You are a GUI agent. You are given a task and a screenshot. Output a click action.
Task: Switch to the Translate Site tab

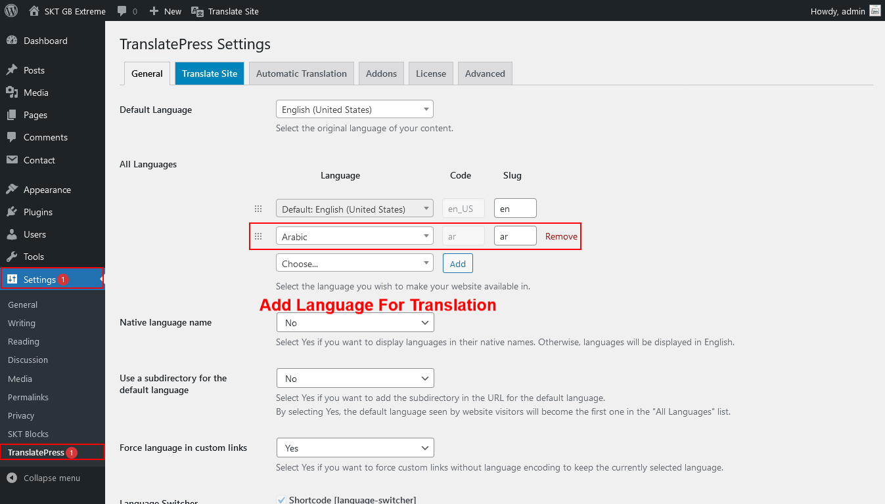210,73
